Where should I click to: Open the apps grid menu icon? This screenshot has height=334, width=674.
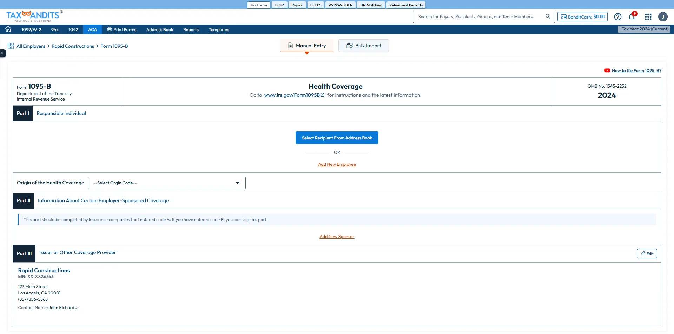coord(648,17)
